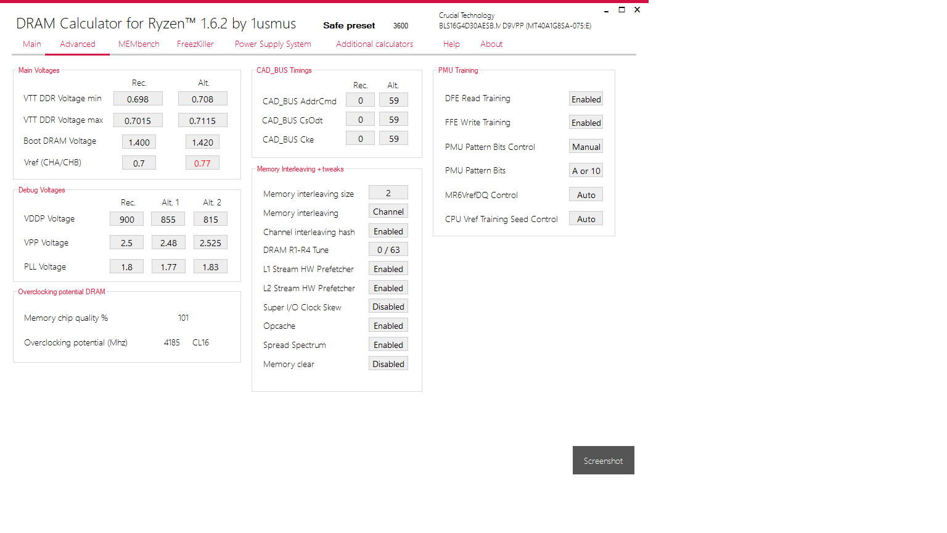Click CAD_BUS AddrCmd Alt. value 59
Screen dimensions: 947x533
[x=394, y=100]
